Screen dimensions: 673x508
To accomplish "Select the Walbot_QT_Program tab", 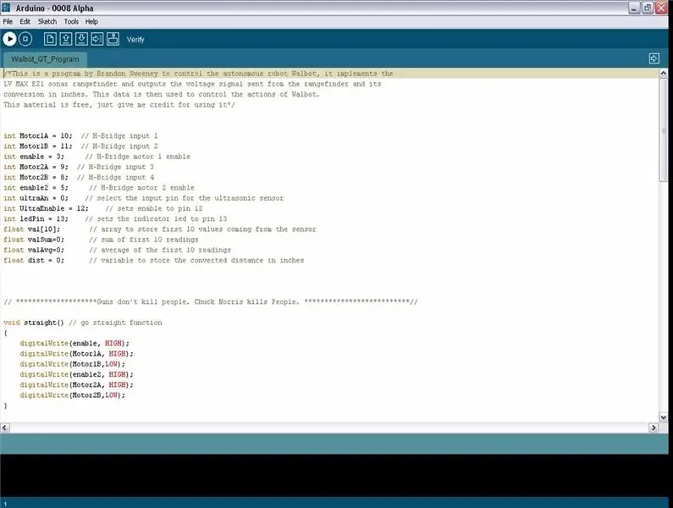I will tap(45, 59).
